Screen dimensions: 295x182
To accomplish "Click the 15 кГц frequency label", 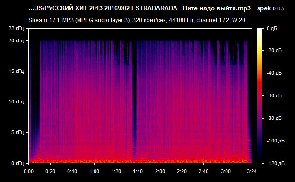I will (x=16, y=71).
